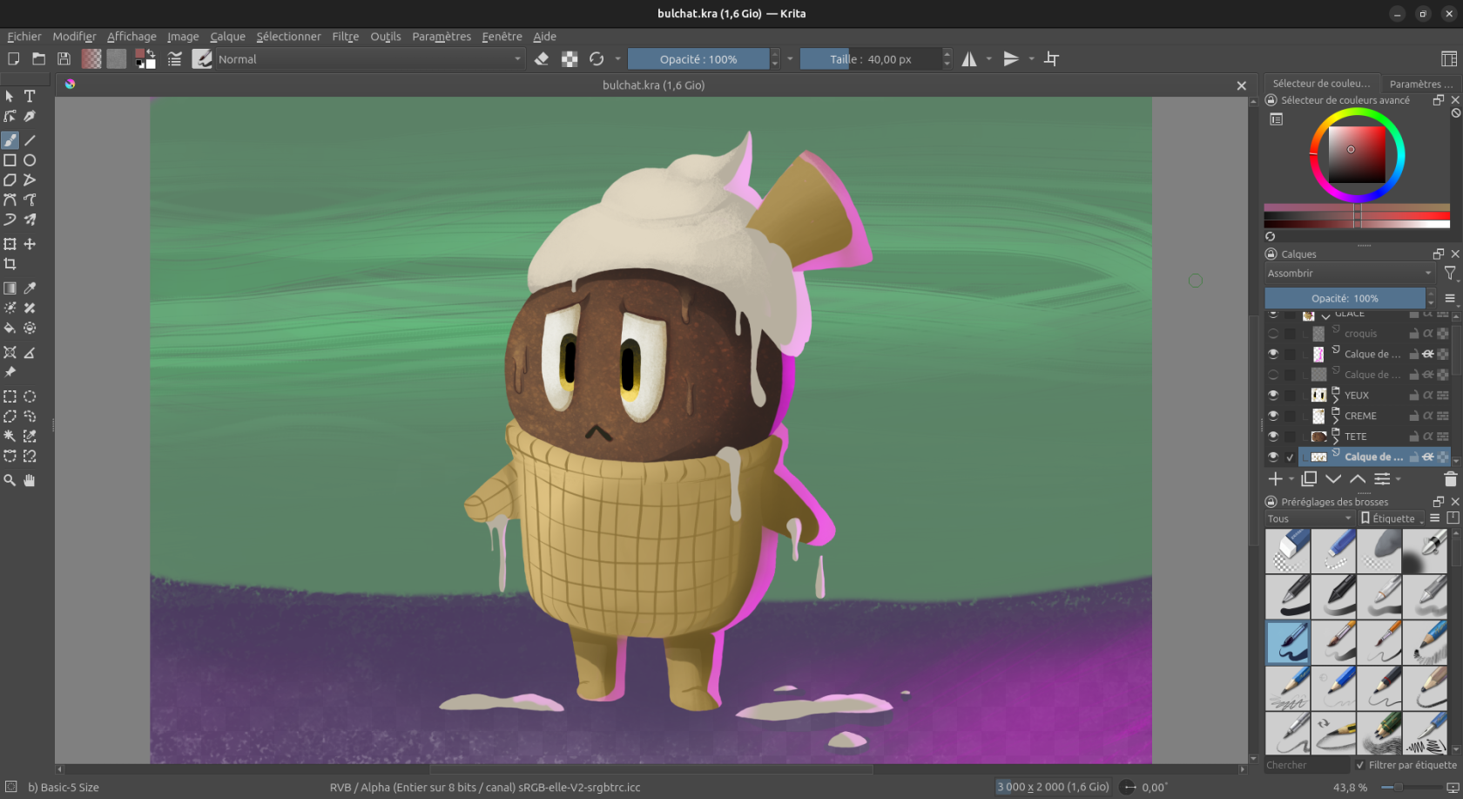This screenshot has height=799, width=1463.
Task: Select the move tool
Action: [x=30, y=244]
